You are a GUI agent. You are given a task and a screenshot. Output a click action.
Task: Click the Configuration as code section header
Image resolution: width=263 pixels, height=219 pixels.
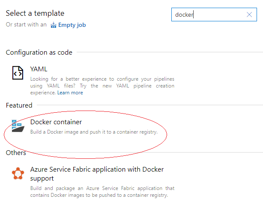(39, 53)
